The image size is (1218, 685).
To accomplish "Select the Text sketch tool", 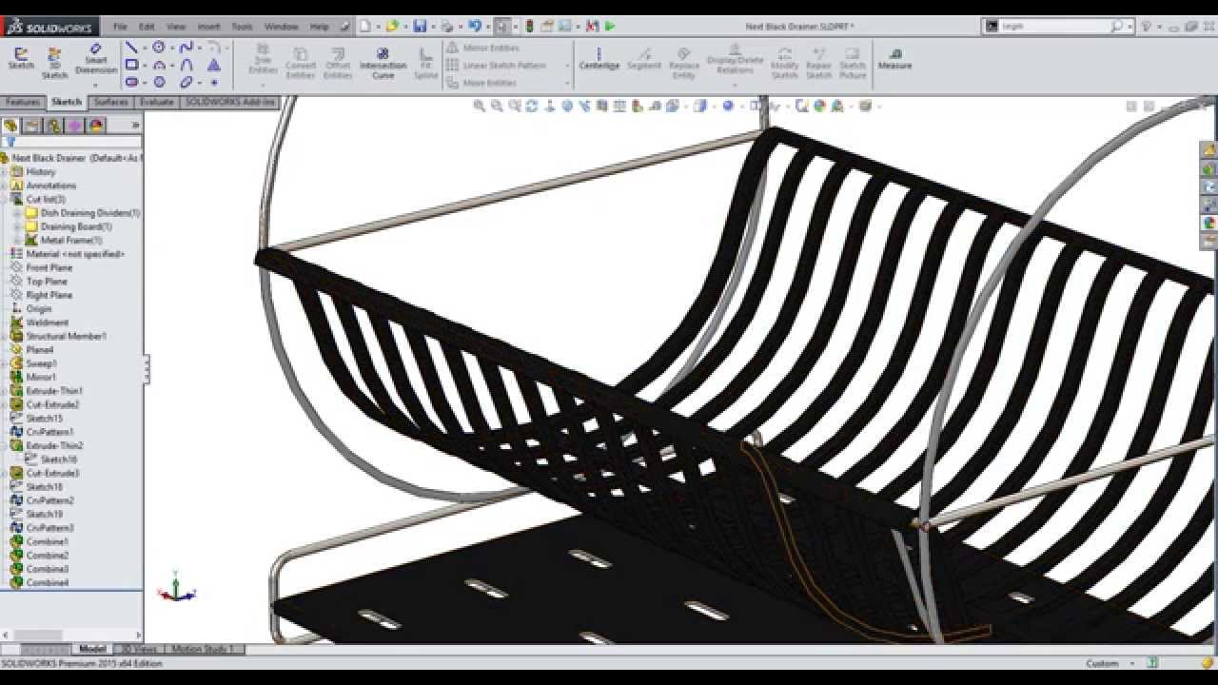I will (214, 65).
